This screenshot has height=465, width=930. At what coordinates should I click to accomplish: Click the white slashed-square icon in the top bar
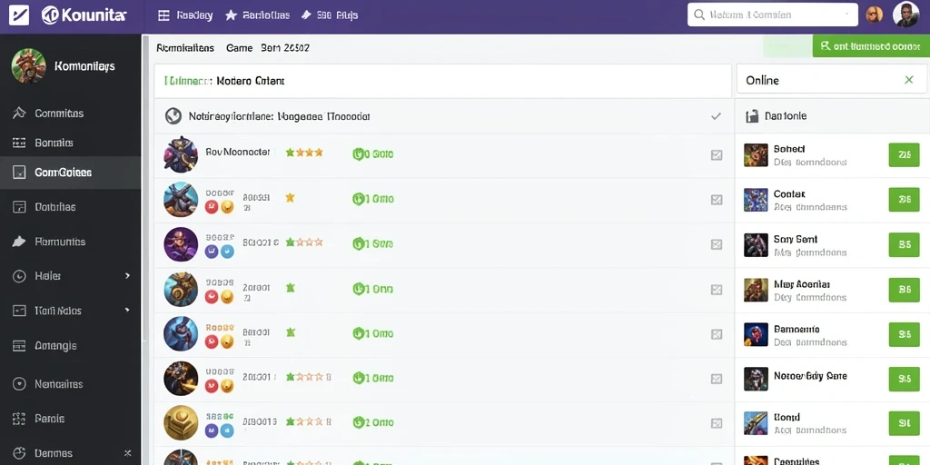coord(19,15)
